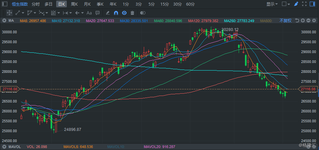
Task: Expand the 显示 display dropdown
Action: pos(272,4)
